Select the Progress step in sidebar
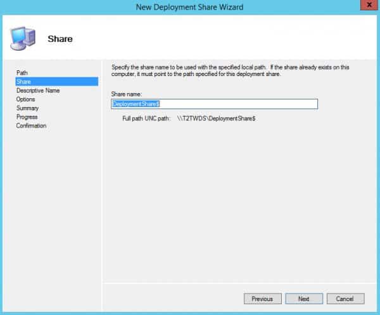The width and height of the screenshot is (380, 315). (27, 117)
